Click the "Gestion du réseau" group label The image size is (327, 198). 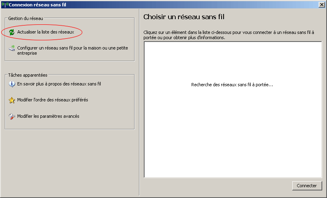click(26, 18)
